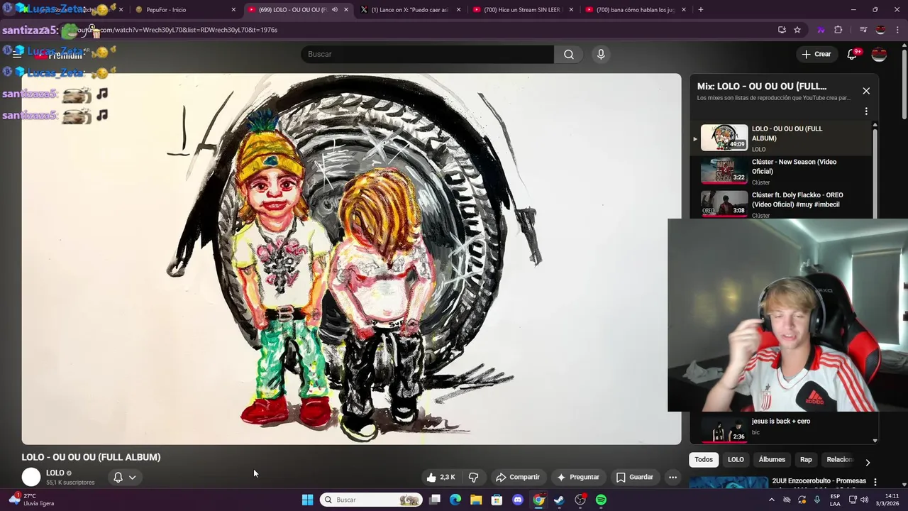Select the Rap filter chip
The height and width of the screenshot is (511, 908).
pos(806,460)
